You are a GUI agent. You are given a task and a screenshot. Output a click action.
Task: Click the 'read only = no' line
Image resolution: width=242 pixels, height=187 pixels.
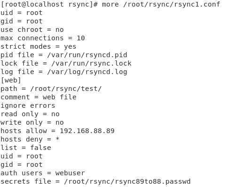click(30, 114)
